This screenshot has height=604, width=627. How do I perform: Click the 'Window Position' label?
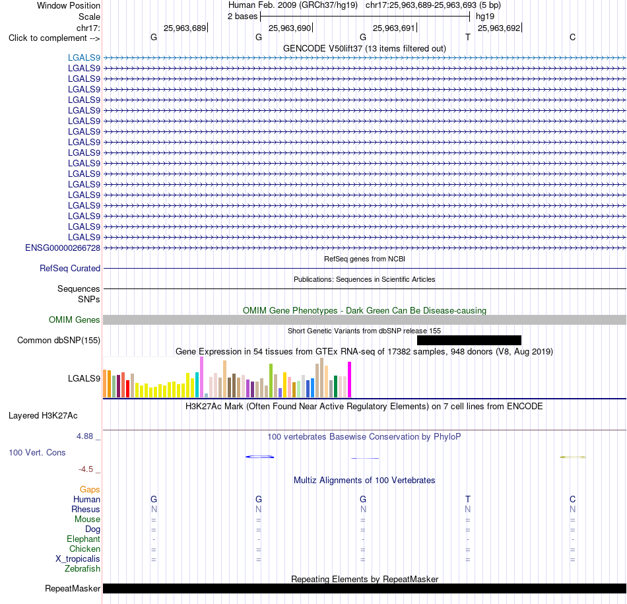pos(69,5)
